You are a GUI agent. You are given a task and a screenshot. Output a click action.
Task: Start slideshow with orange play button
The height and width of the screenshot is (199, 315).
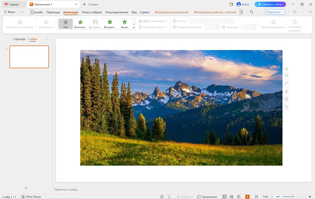pyautogui.click(x=247, y=197)
